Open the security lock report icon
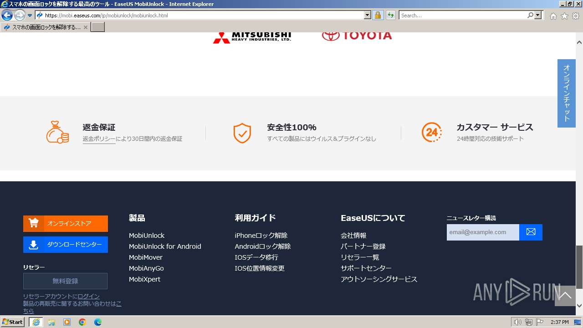This screenshot has height=328, width=583. (378, 15)
